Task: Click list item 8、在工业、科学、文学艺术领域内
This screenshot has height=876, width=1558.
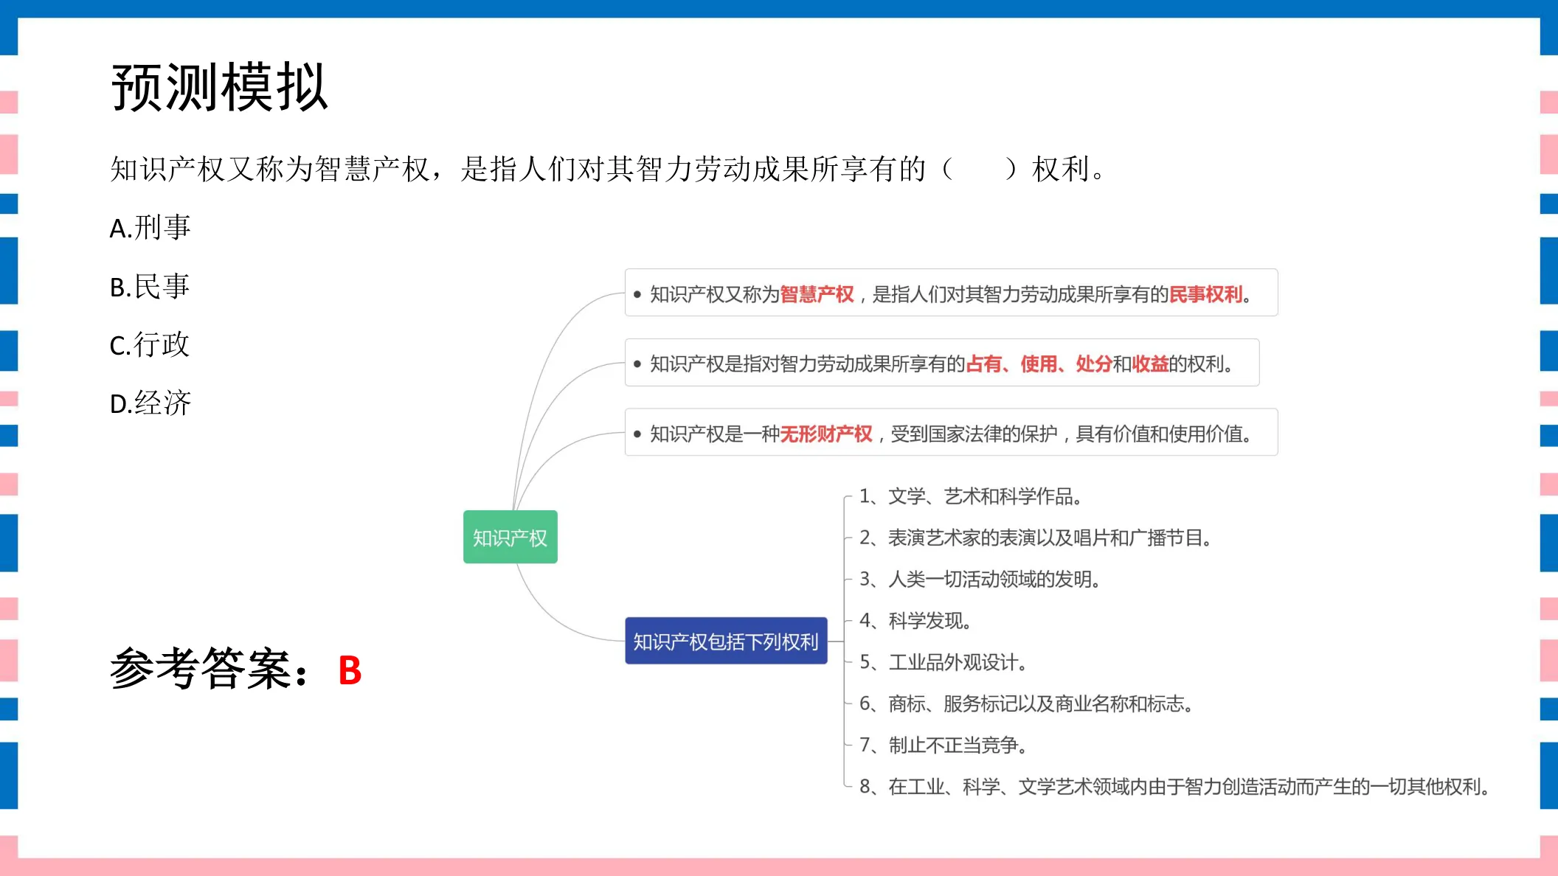Action: click(1174, 786)
